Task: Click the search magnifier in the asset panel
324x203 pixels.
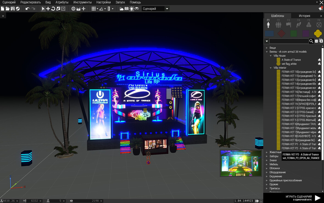Action: (311, 41)
